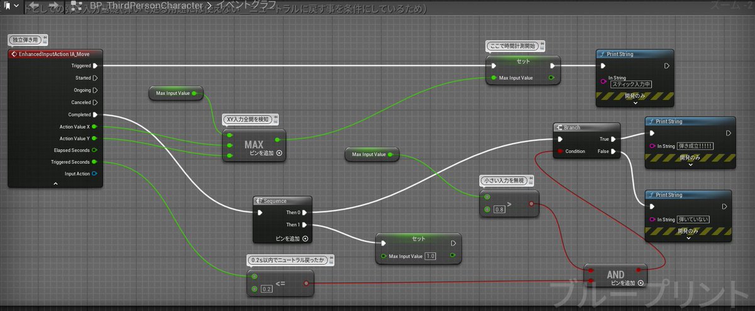Click the Started execution pin on IA_Move
This screenshot has height=311, width=755.
tap(96, 79)
